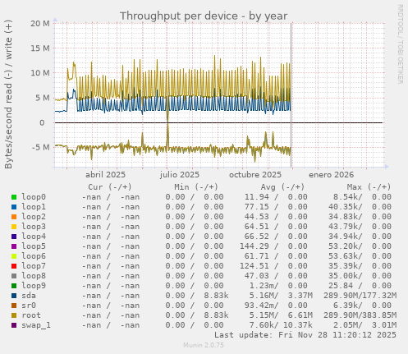Click the 'abril 2025' x-axis label

pyautogui.click(x=105, y=175)
